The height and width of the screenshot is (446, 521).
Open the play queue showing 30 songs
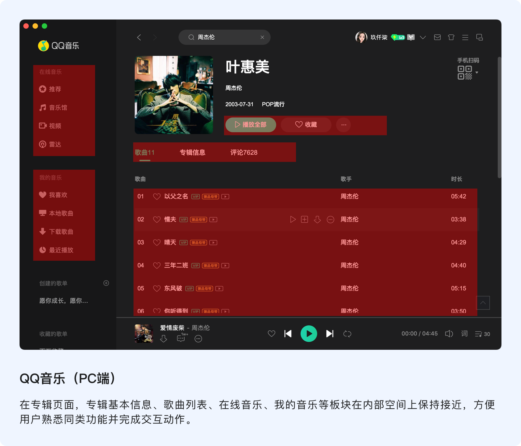coord(482,334)
